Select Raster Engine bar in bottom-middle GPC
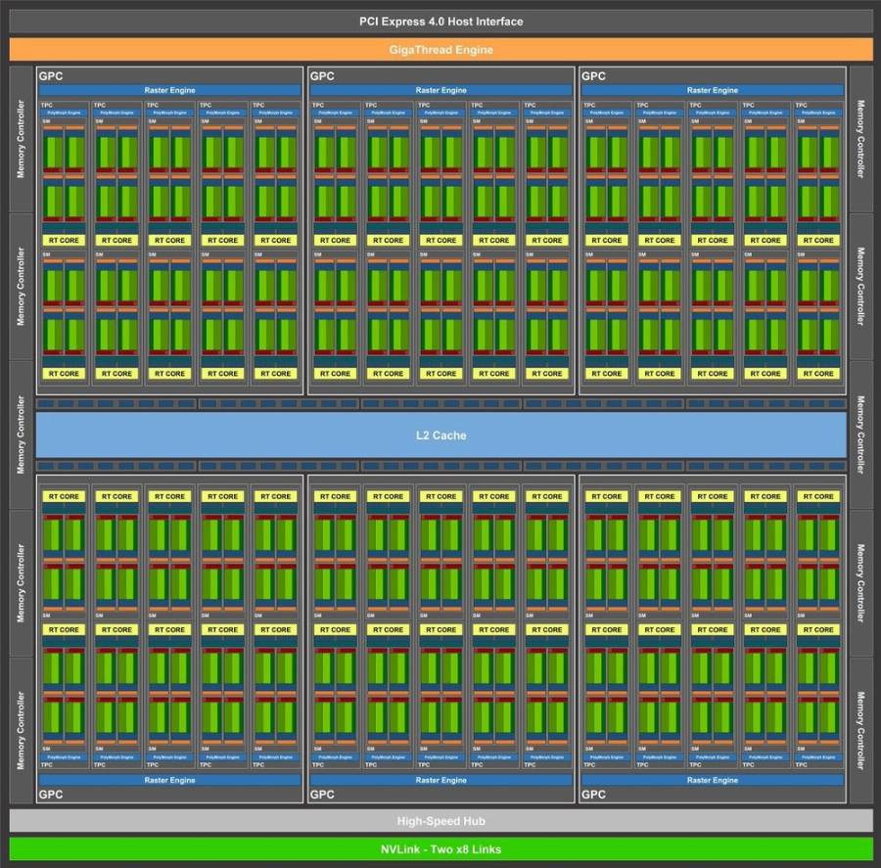This screenshot has height=868, width=881. 441,780
